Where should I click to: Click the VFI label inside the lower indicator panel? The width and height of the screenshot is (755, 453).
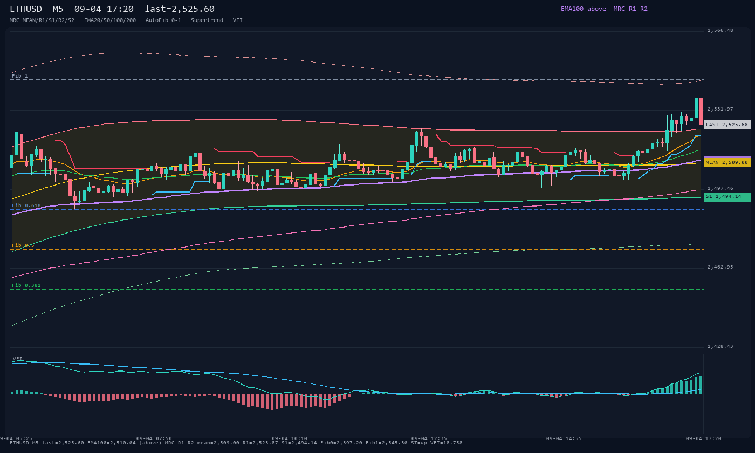[x=18, y=359]
